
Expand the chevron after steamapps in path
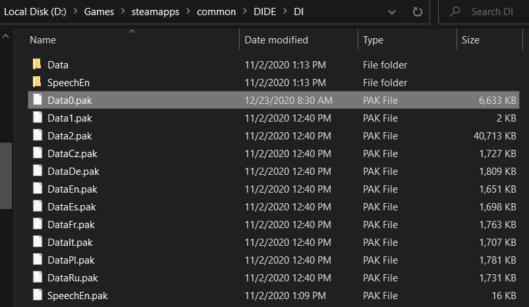[187, 12]
